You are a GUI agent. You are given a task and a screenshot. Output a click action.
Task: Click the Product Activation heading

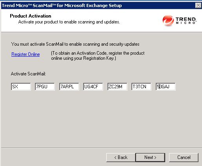click(31, 16)
